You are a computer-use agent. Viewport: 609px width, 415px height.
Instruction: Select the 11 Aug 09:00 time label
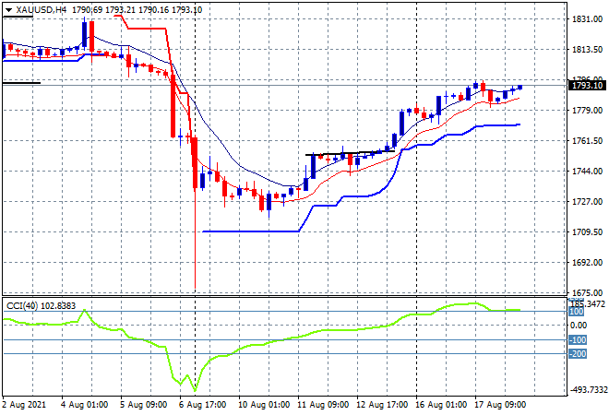pos(323,405)
